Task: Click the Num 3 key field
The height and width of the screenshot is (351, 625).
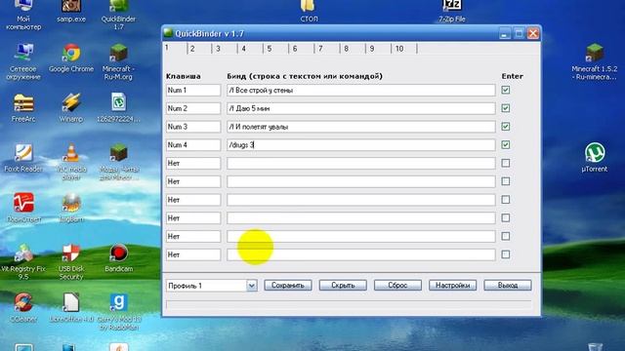Action: [193, 127]
